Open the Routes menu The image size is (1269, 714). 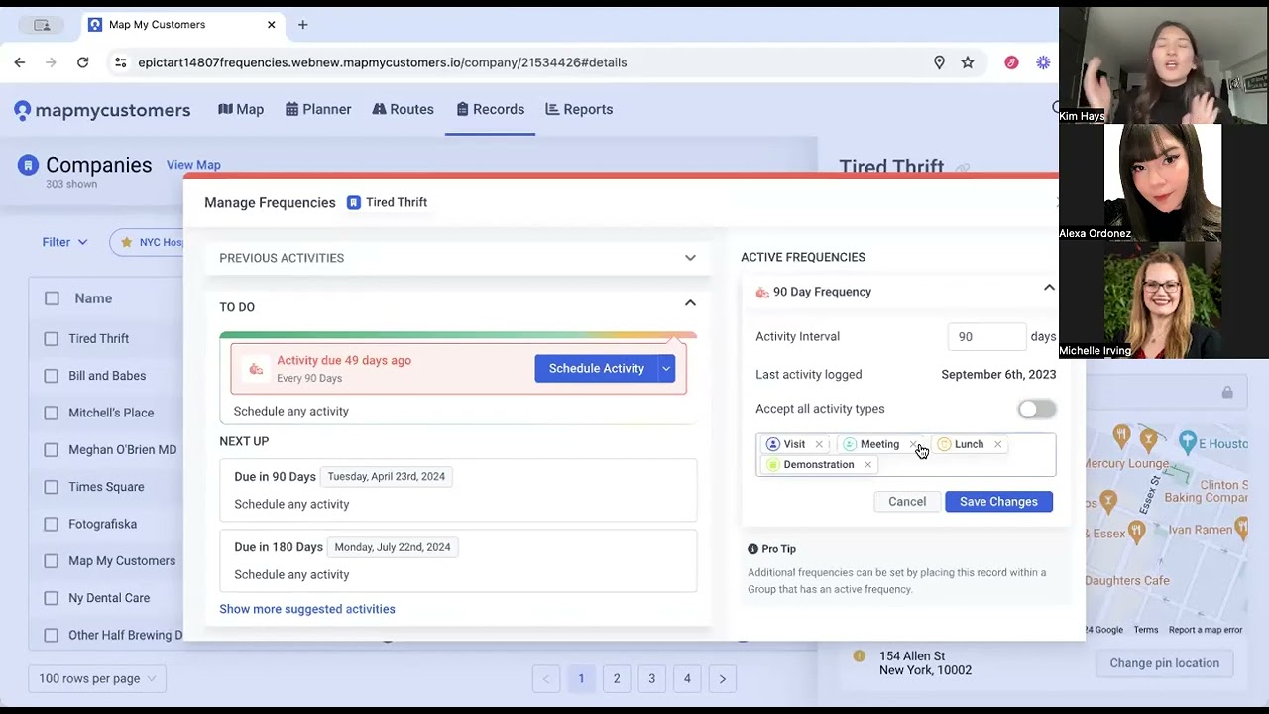tap(403, 109)
